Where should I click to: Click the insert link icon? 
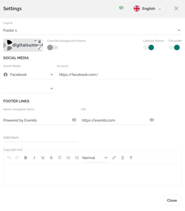pyautogui.click(x=114, y=158)
